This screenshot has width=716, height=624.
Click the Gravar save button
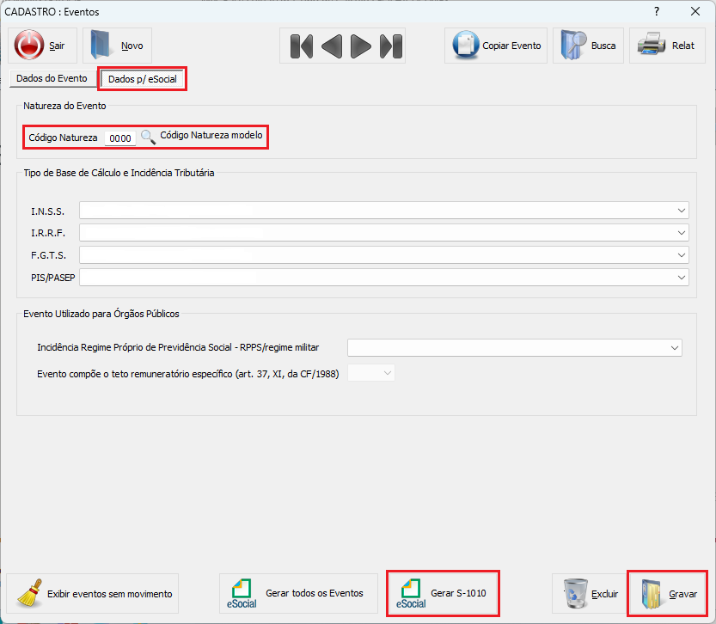(x=668, y=593)
